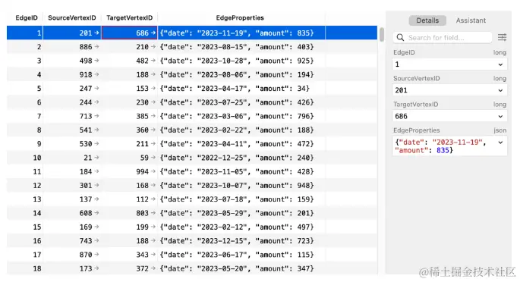The image size is (520, 282).
Task: Click the Search for field input
Action: (443, 37)
